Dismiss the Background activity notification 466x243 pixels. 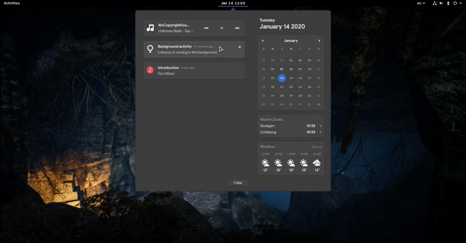click(x=240, y=47)
